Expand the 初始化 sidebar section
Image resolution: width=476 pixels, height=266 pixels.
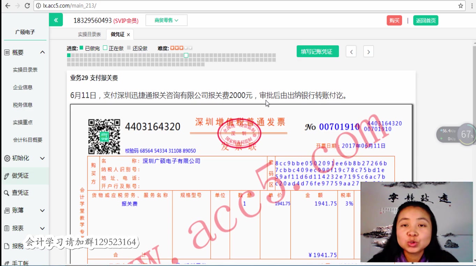point(43,158)
